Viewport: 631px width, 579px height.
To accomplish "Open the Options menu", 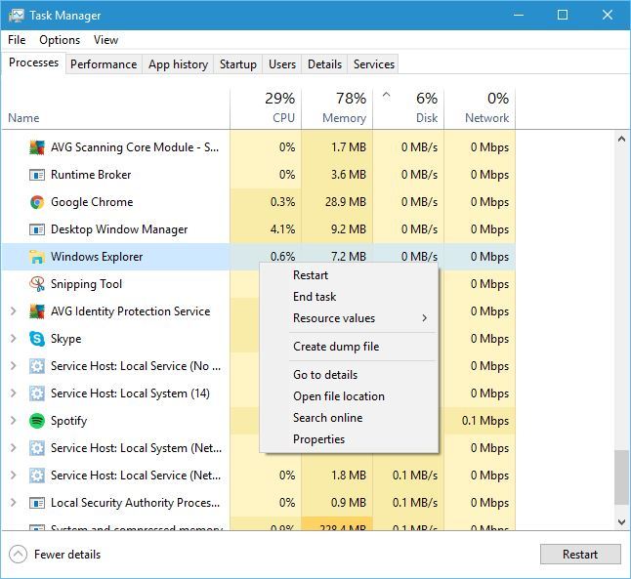I will click(60, 40).
